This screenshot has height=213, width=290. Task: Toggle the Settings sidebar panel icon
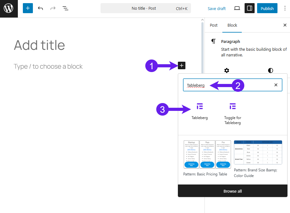[x=250, y=8]
